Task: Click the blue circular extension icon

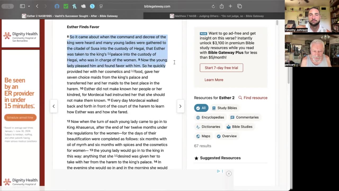Action: [57, 6]
